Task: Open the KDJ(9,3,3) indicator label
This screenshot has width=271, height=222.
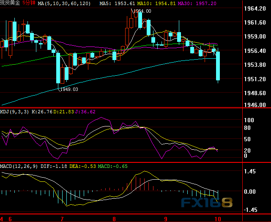Action: pyautogui.click(x=14, y=112)
